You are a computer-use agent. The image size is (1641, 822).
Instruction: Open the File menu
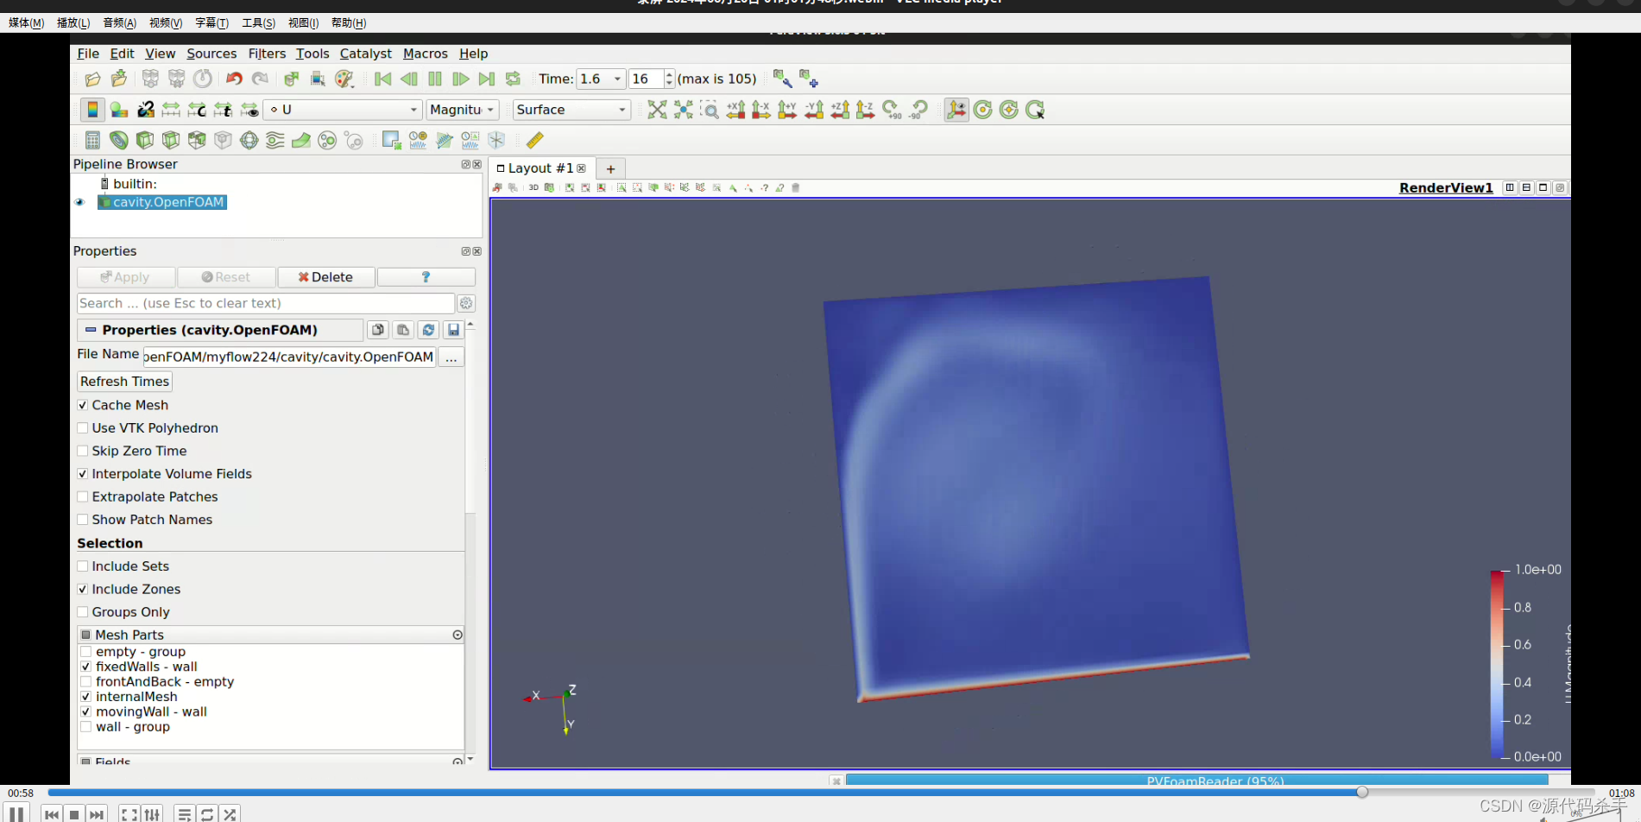[88, 54]
